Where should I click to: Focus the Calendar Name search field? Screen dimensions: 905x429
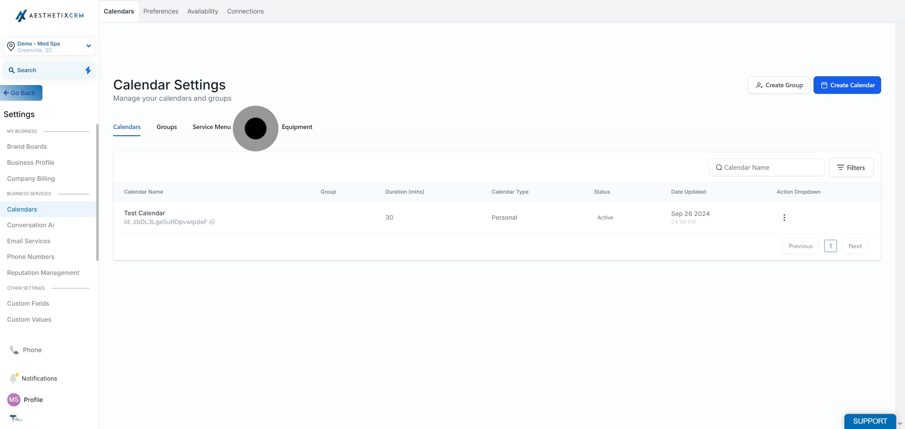point(767,167)
